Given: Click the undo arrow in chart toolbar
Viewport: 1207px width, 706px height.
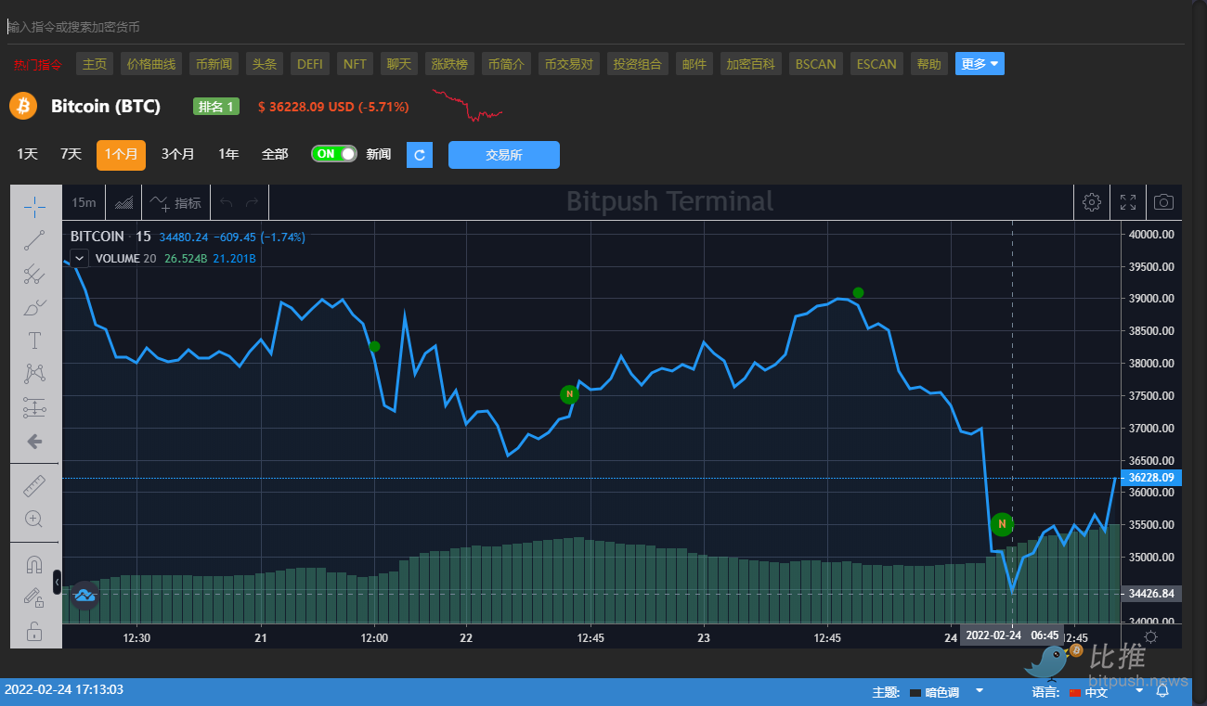Looking at the screenshot, I should 227,202.
